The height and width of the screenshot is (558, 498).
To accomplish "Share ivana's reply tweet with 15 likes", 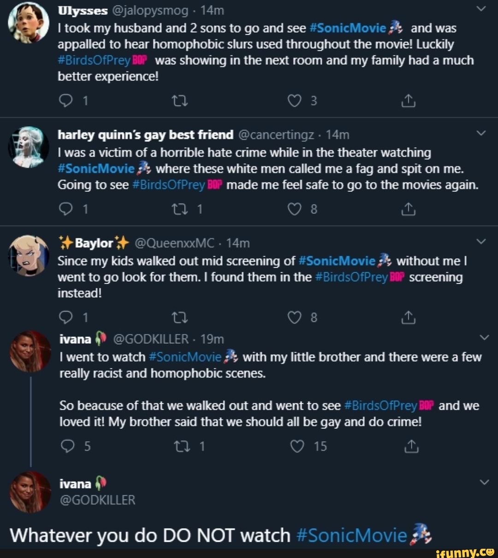I will pyautogui.click(x=410, y=446).
